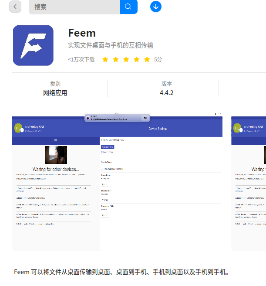Go back using the left chevron button
This screenshot has width=266, height=286.
tap(15, 7)
